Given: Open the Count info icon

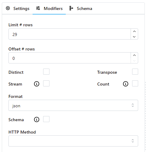Looking at the screenshot, I should coord(125,84).
